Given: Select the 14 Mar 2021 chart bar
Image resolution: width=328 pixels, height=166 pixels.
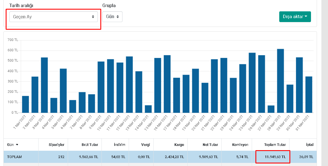Looking at the screenshot, I should point(148,109).
